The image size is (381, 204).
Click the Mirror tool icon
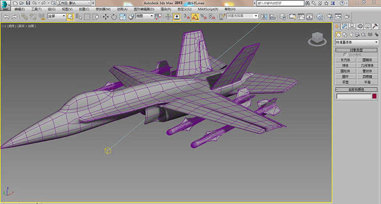[x=264, y=17]
